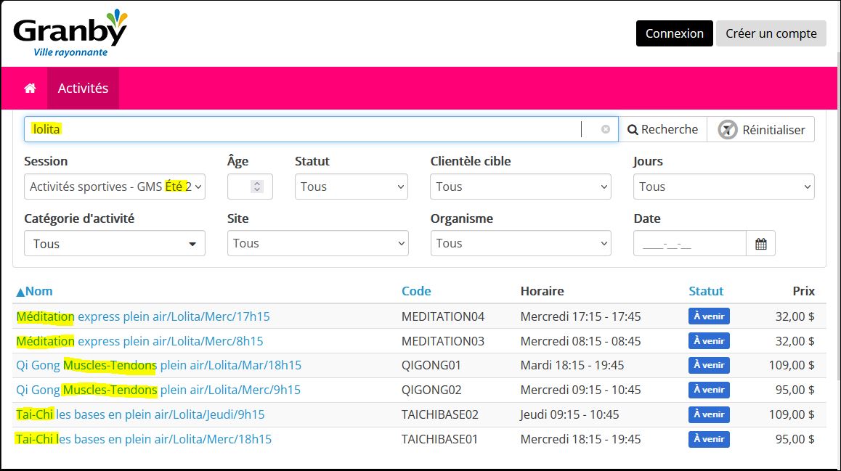Screen dimensions: 841x471
Task: Sort table by Code column header
Action: 416,291
